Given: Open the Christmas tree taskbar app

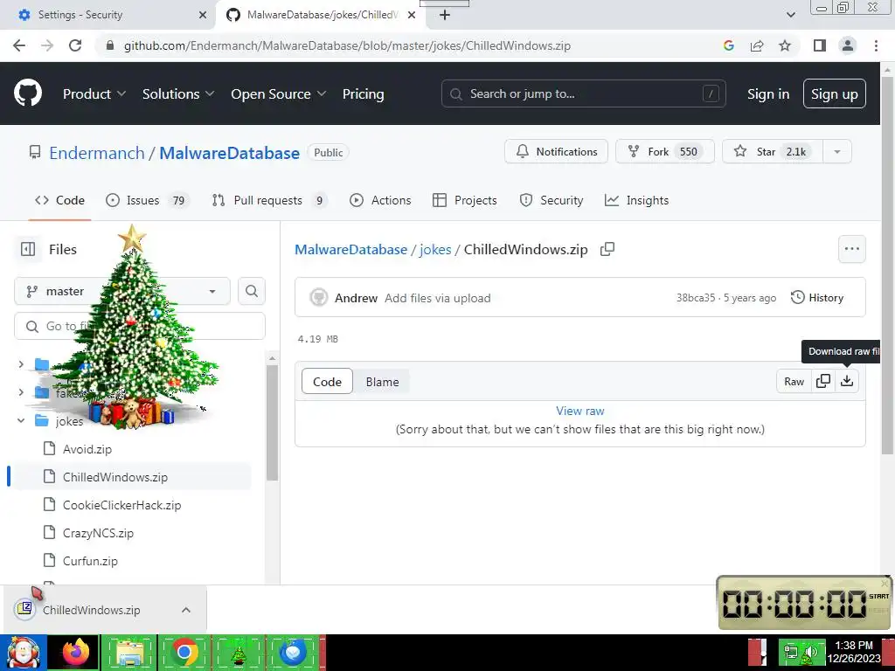Looking at the screenshot, I should coord(239,652).
